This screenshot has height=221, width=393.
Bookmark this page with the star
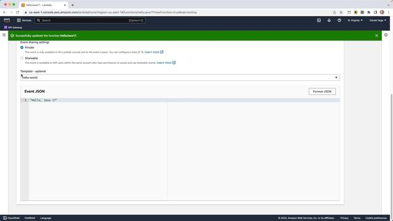[341, 12]
